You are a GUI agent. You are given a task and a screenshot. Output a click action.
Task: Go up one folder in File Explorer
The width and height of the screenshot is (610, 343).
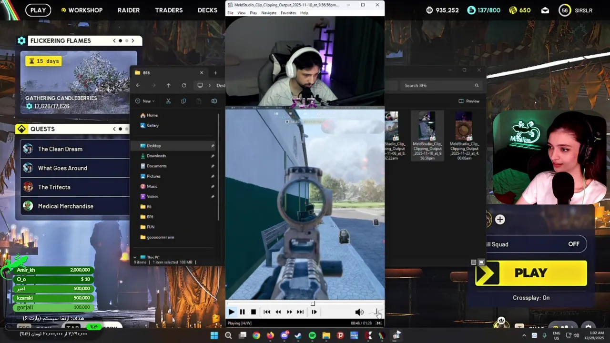(x=168, y=85)
